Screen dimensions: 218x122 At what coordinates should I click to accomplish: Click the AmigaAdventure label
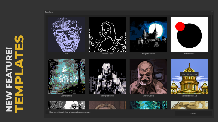(148, 54)
